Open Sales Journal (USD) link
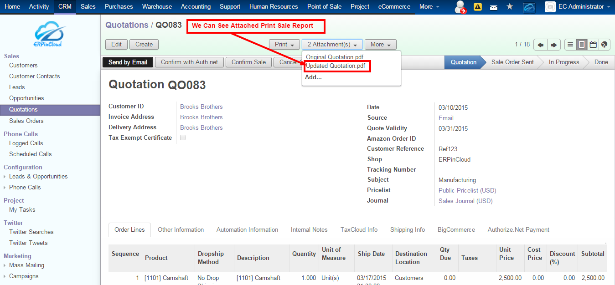This screenshot has height=285, width=615. pos(465,201)
